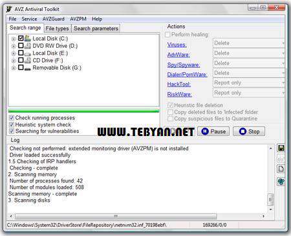Toggle Check running processes
Screen dimensions: 291x236
point(12,118)
